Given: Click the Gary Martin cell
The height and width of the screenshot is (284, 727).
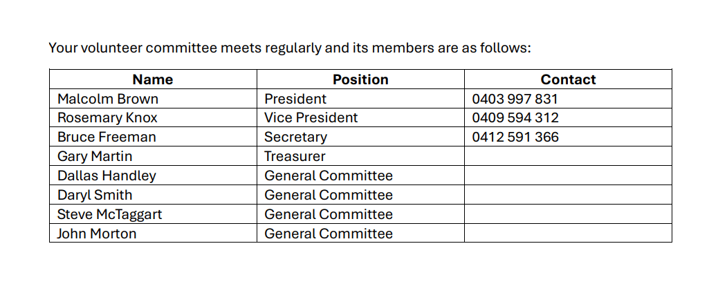Looking at the screenshot, I should pos(95,156).
